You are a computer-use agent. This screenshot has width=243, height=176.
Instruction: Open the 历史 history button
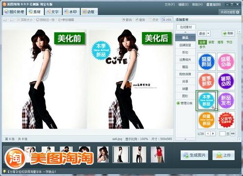(x=154, y=20)
